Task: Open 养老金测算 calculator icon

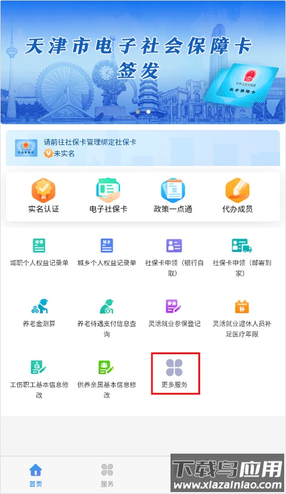Action: click(x=39, y=306)
